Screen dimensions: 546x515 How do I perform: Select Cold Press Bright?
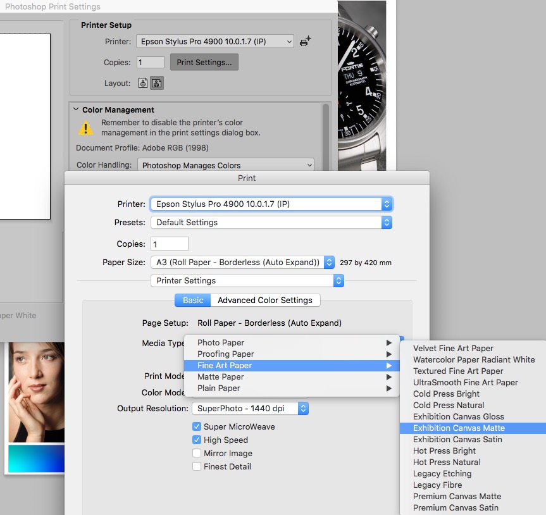[473, 394]
